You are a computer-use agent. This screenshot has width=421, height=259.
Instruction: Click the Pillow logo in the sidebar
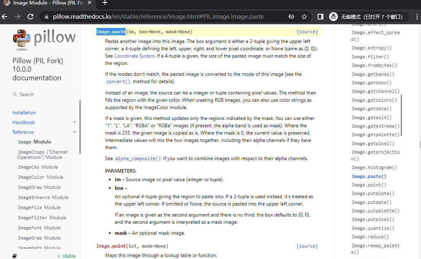[44, 39]
